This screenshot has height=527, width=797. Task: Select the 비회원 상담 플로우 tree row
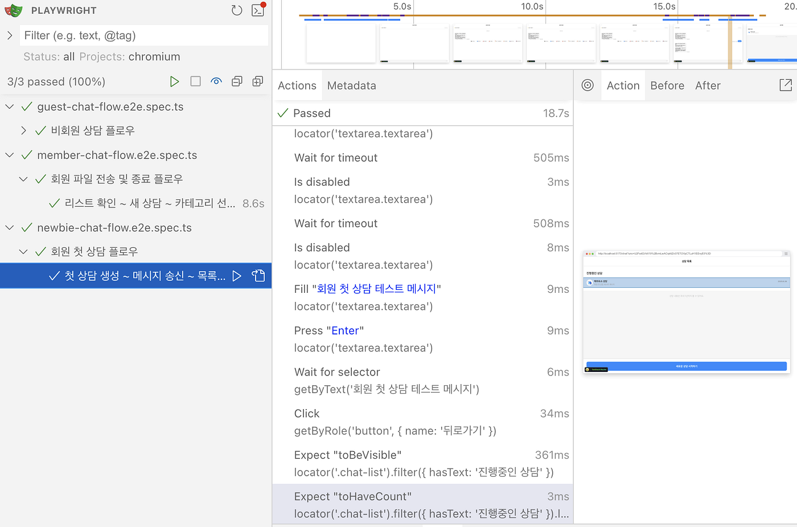136,130
